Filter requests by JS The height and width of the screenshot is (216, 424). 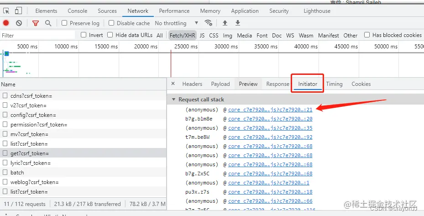point(202,35)
